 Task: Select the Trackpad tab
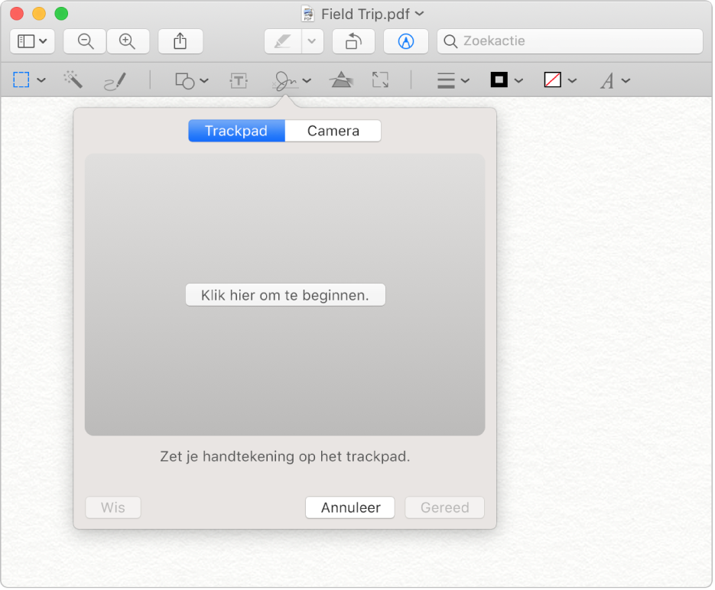tap(236, 131)
